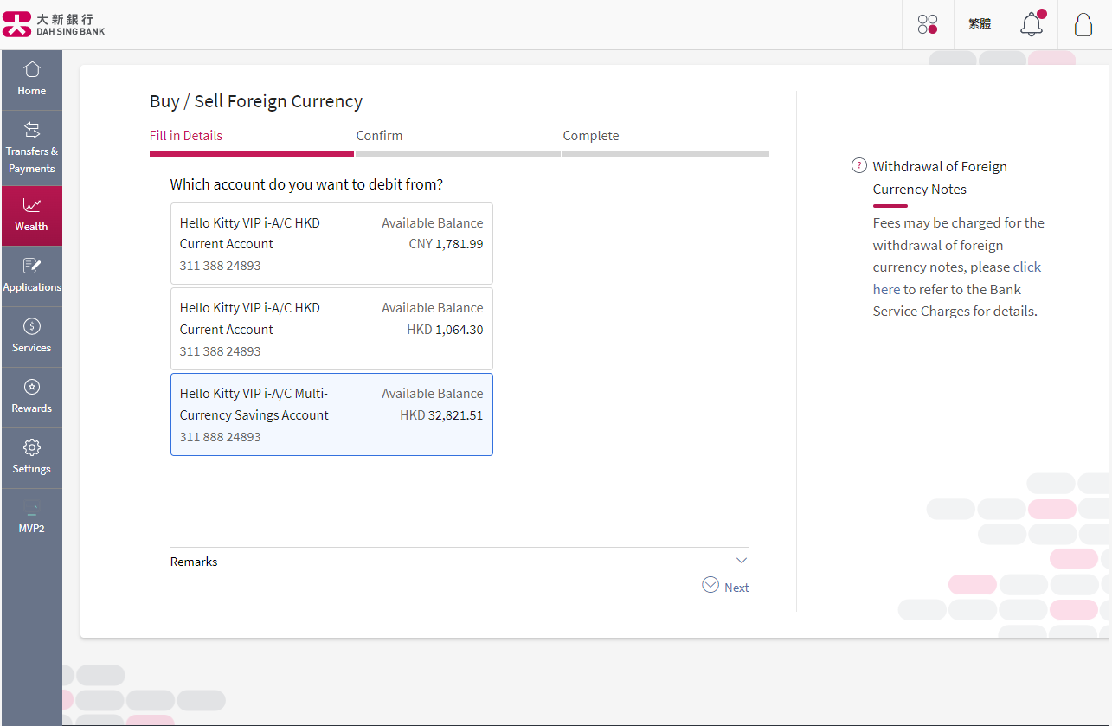1112x726 pixels.
Task: Follow the 'click here' service charges link
Action: (x=957, y=279)
